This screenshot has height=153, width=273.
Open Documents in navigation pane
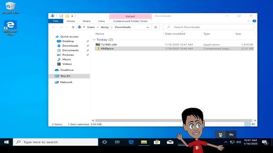coord(70,50)
